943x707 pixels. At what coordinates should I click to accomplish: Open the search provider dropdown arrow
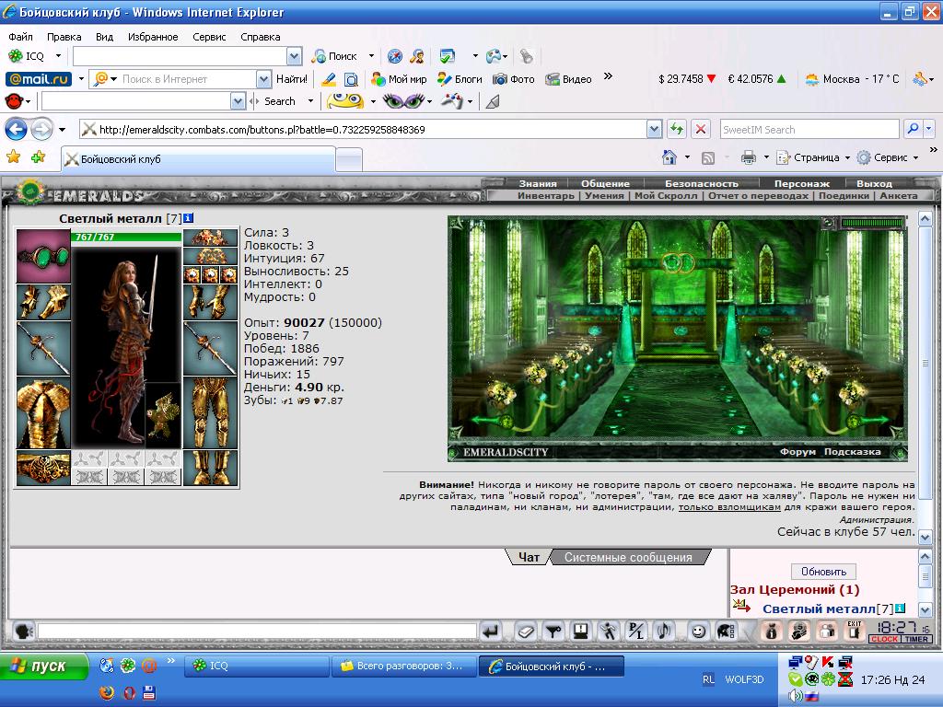(x=929, y=129)
